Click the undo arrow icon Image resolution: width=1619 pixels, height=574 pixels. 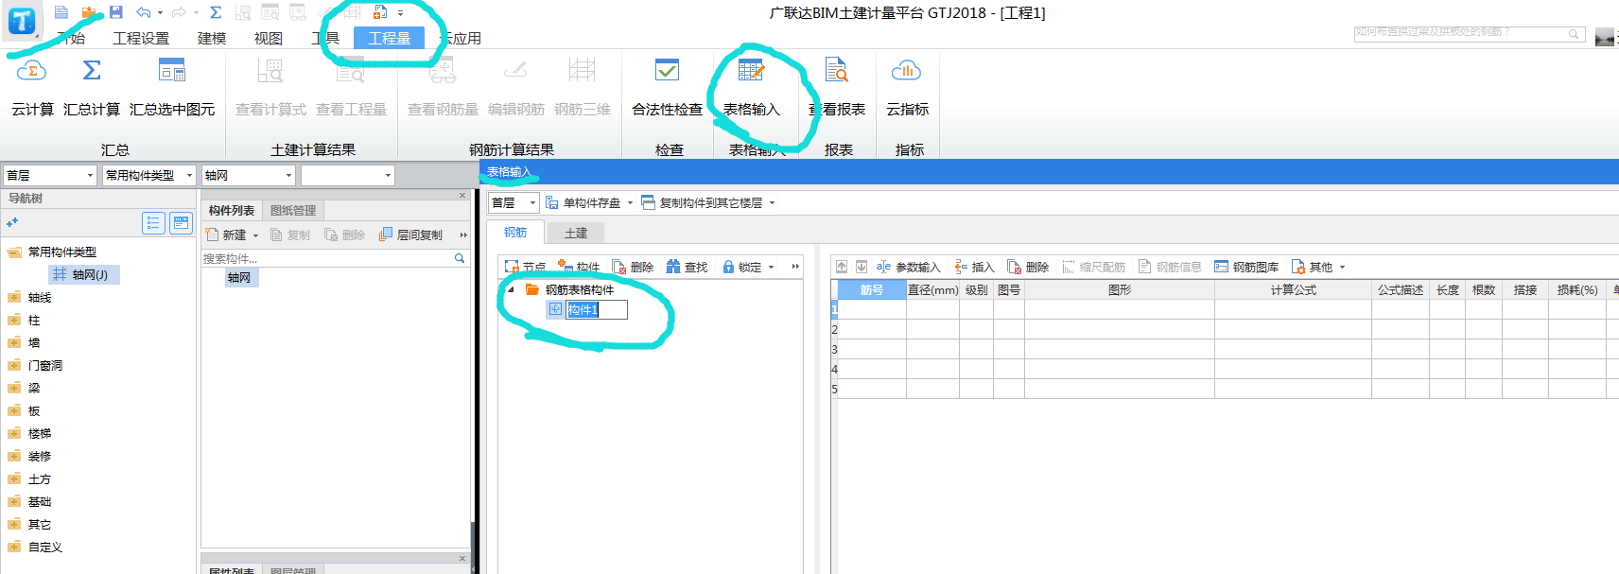[x=144, y=12]
